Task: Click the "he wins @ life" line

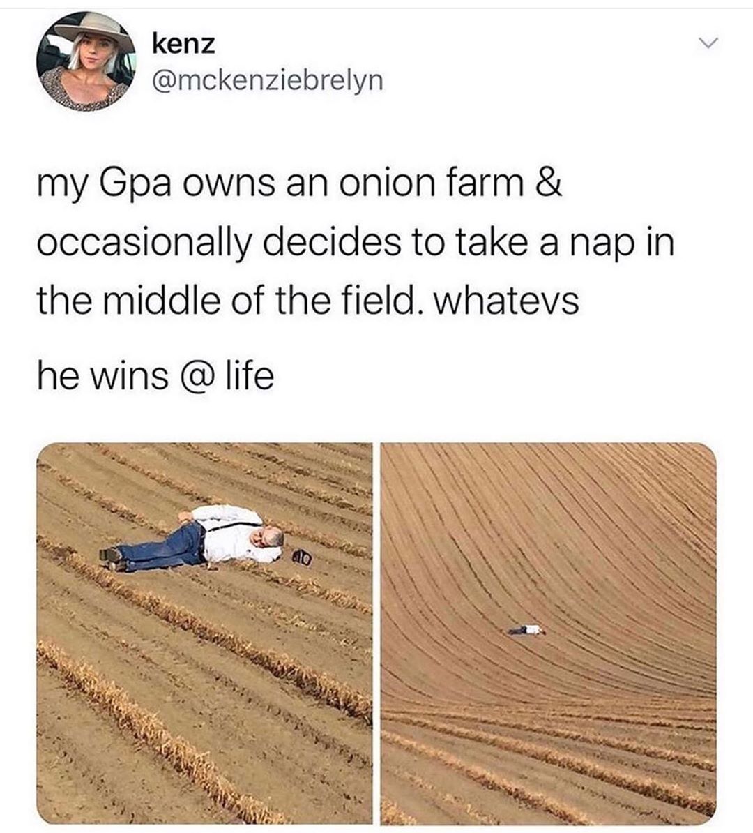Action: 155,377
